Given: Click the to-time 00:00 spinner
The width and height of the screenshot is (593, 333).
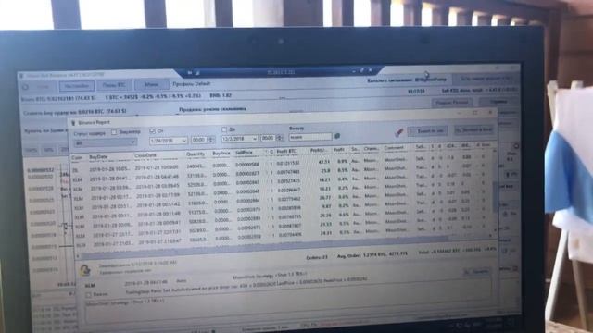Looking at the screenshot, I should (x=271, y=138).
